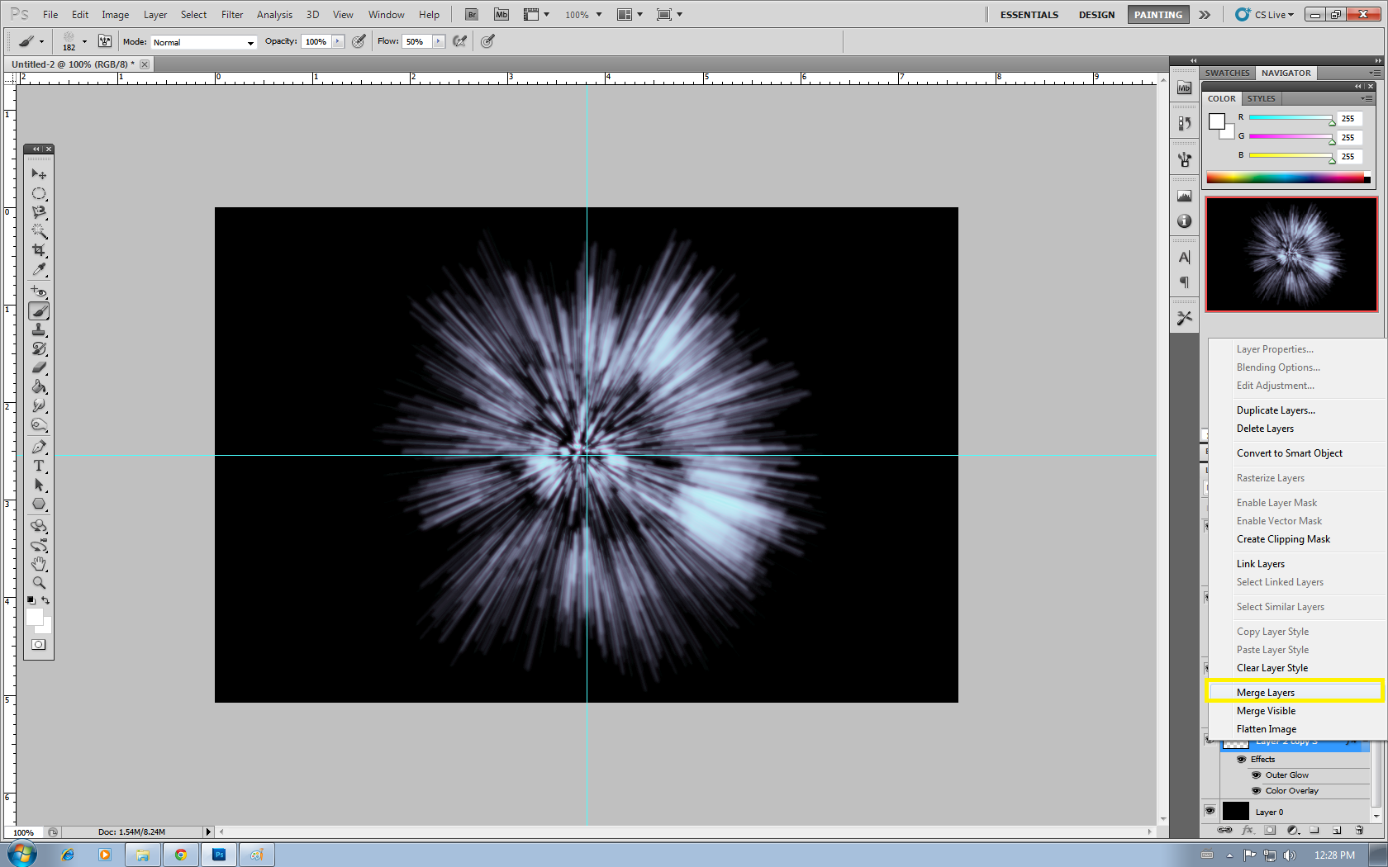Click the Navigator preview thumbnail
1388x867 pixels.
(x=1291, y=254)
